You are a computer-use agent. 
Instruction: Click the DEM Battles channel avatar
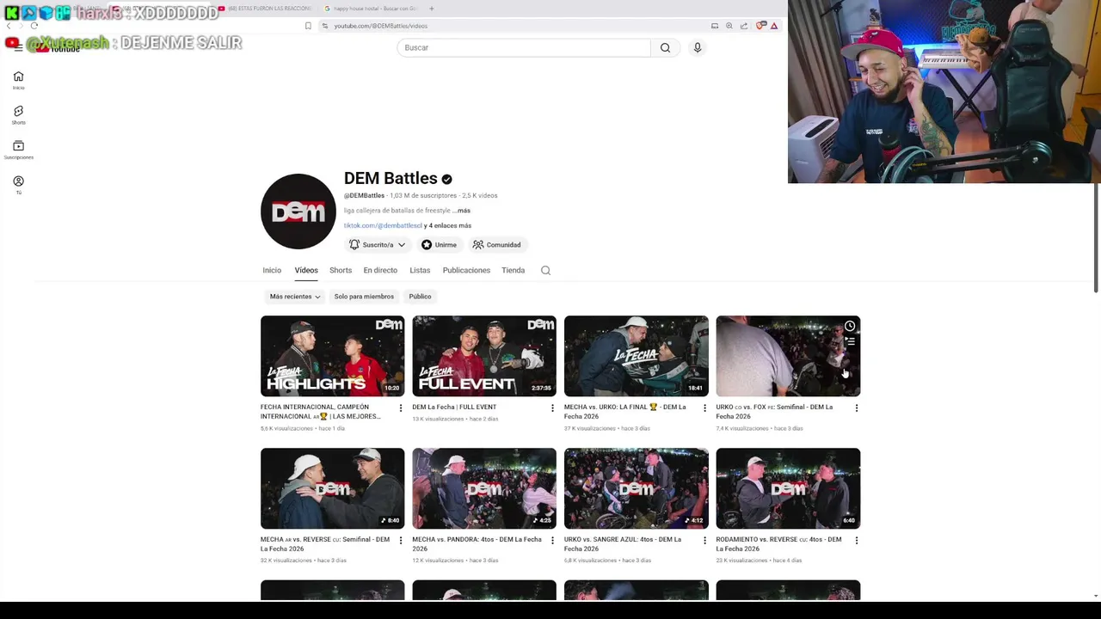point(298,211)
